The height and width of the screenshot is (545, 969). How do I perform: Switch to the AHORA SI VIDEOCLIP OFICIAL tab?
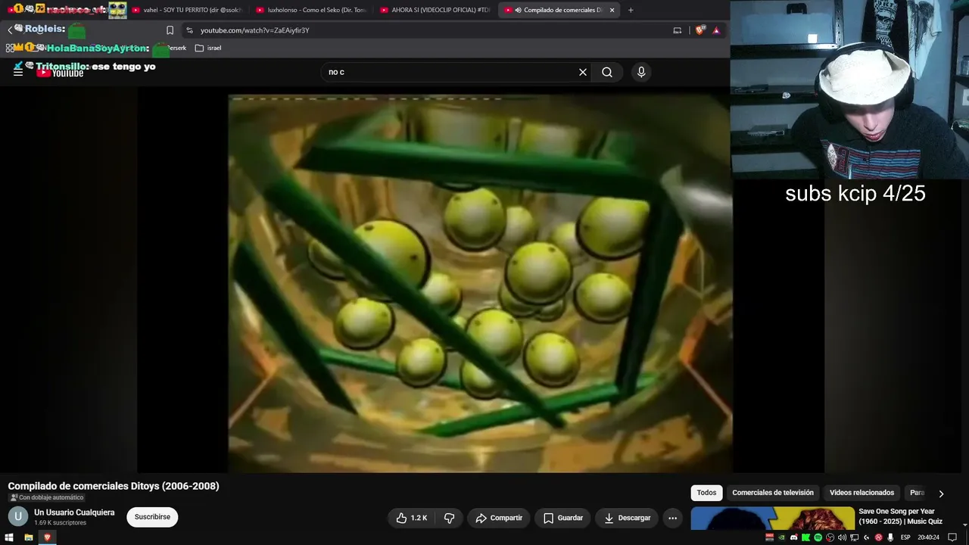point(434,10)
